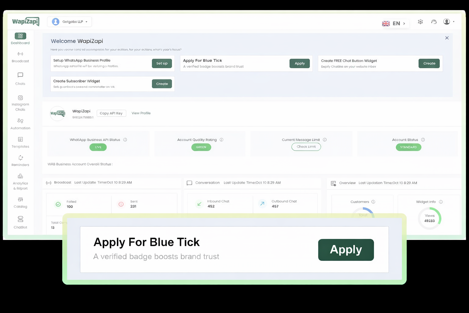Open support via headset icon
Image resolution: width=469 pixels, height=313 pixels.
click(434, 22)
